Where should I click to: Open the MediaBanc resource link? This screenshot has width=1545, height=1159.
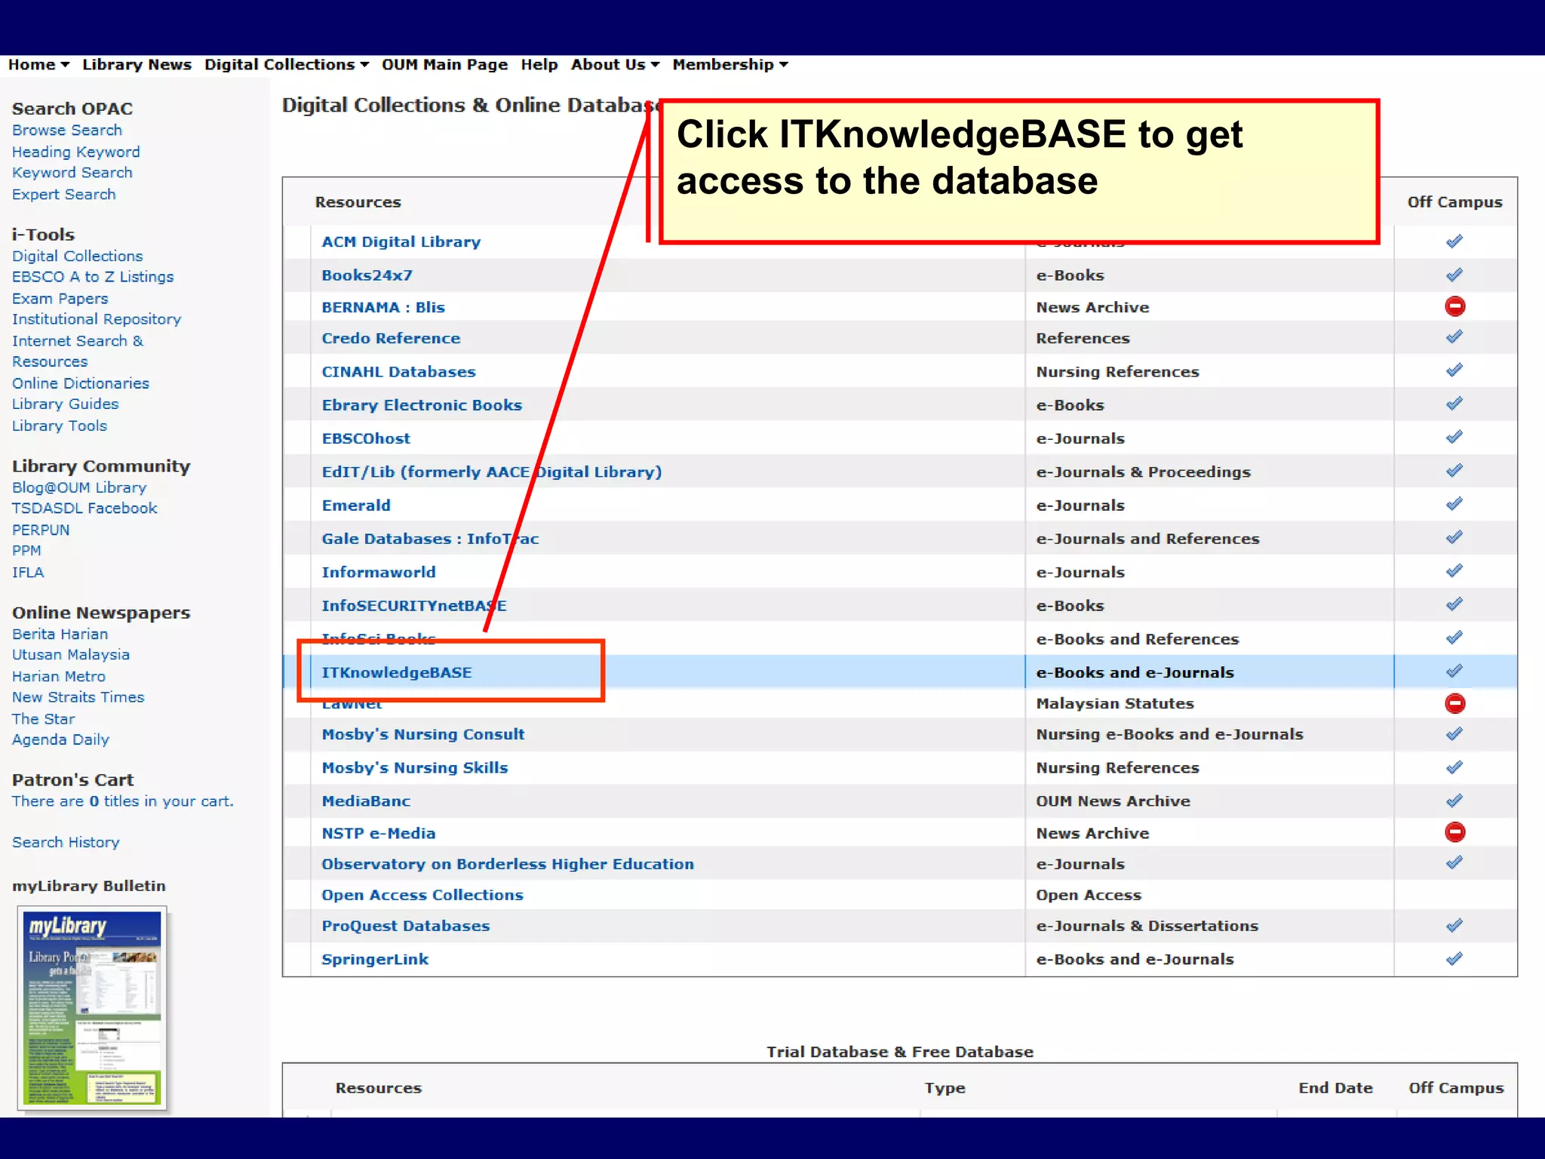click(366, 801)
